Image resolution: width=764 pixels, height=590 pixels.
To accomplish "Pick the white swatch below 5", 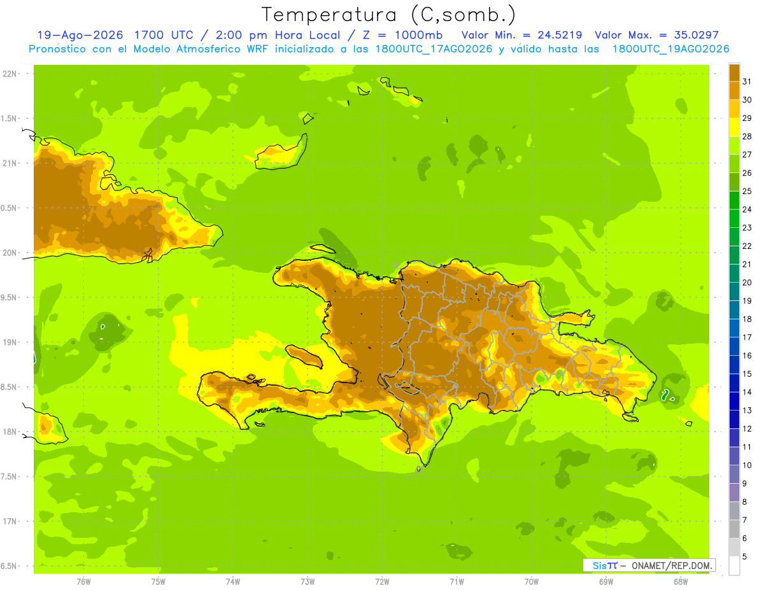I will pyautogui.click(x=734, y=566).
